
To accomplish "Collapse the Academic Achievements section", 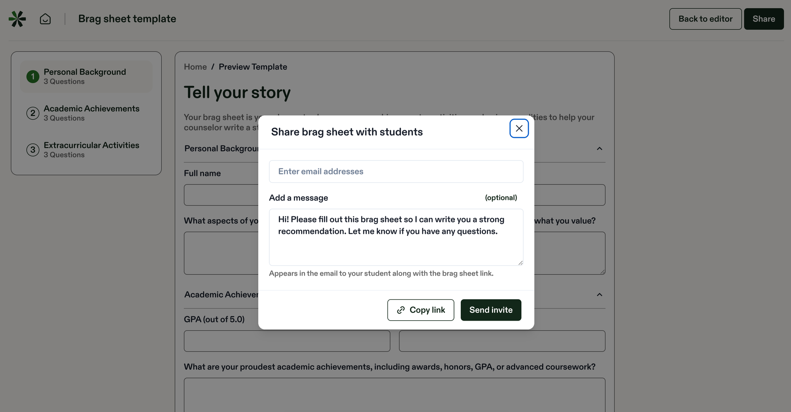I will click(600, 295).
